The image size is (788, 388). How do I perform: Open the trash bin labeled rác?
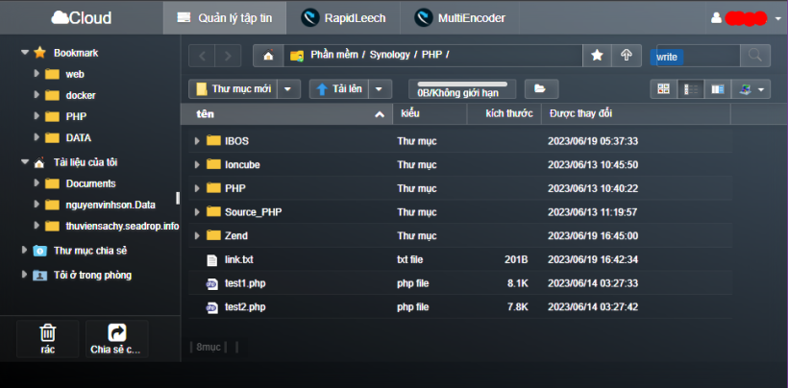point(48,339)
